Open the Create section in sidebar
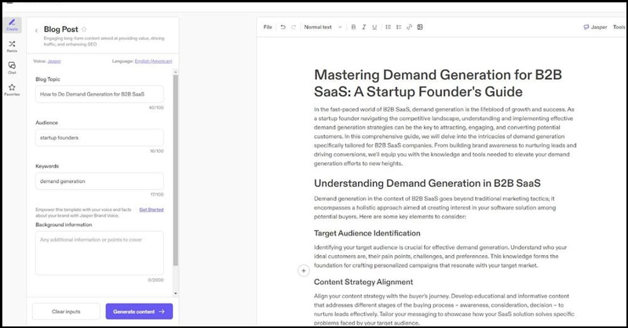 click(x=12, y=25)
